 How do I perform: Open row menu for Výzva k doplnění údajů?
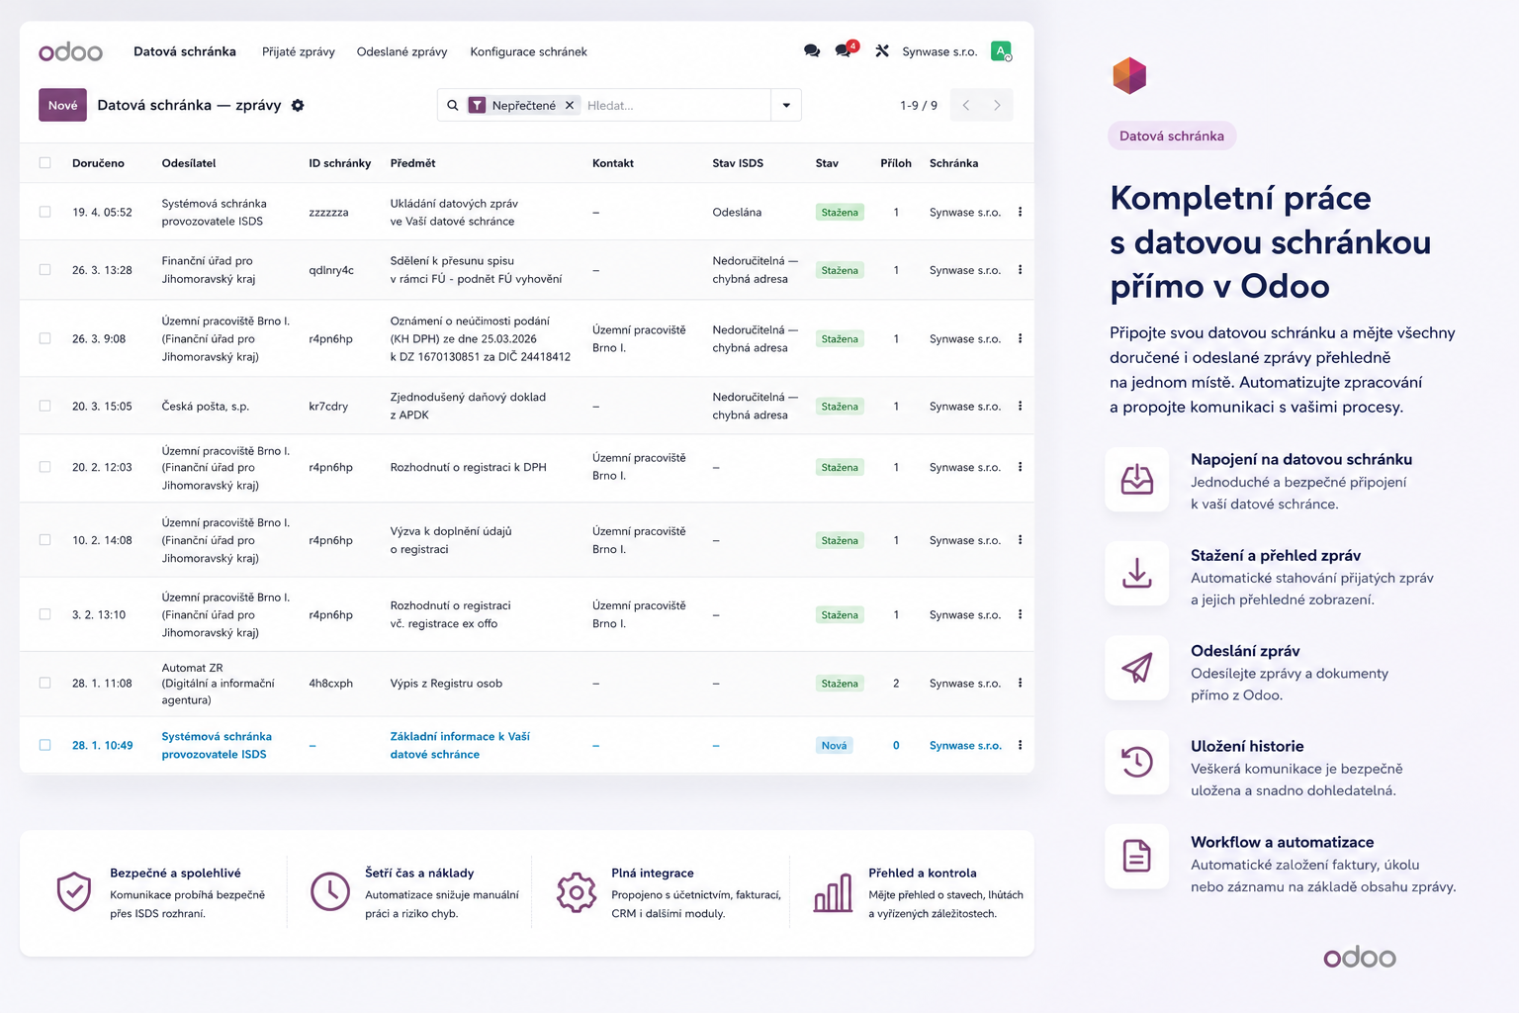tap(1020, 540)
